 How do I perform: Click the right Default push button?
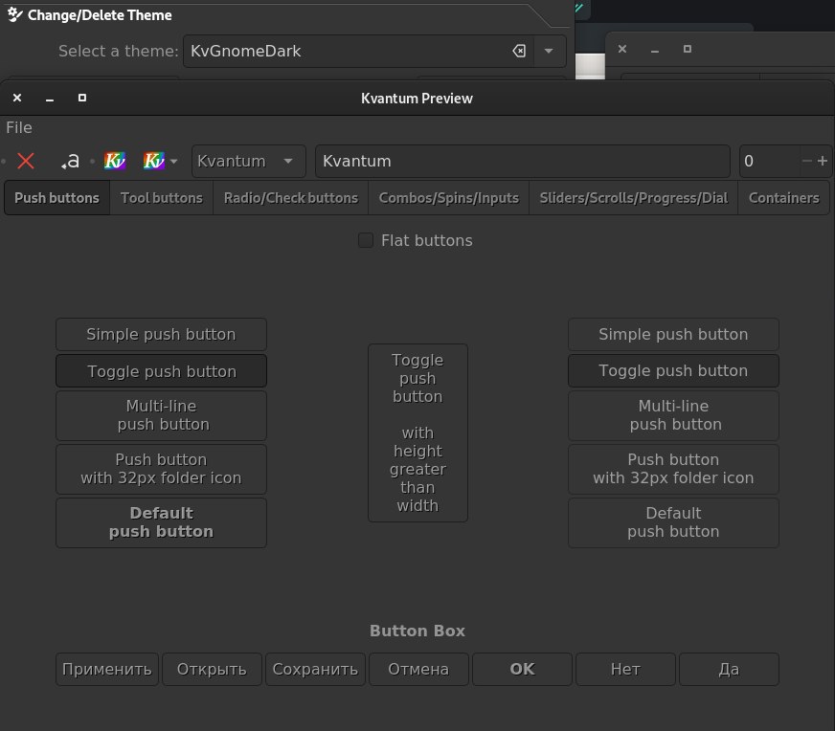pos(673,522)
